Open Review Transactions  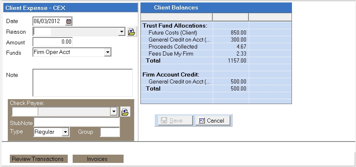38,159
